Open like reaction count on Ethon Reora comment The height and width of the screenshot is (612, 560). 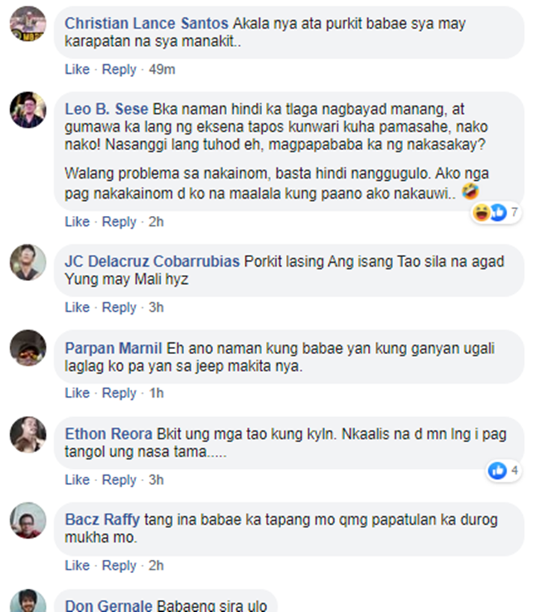(x=503, y=471)
